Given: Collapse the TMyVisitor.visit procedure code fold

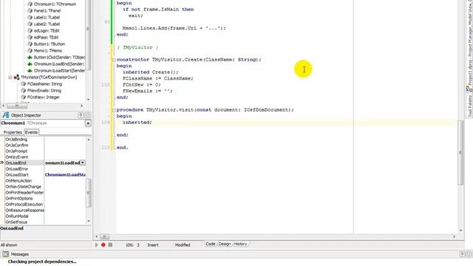Looking at the screenshot, I should 114,110.
